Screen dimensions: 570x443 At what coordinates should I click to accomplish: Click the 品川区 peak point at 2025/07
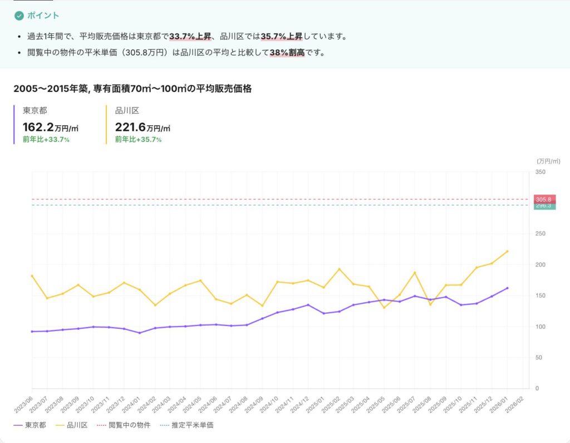415,272
